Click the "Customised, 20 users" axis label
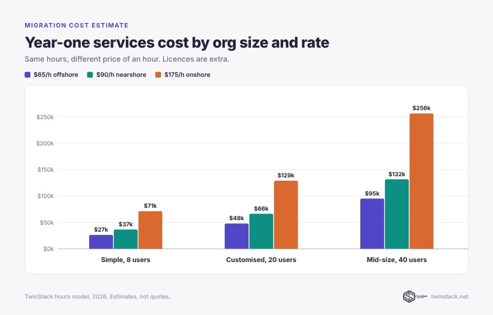The height and width of the screenshot is (315, 493). click(x=261, y=260)
